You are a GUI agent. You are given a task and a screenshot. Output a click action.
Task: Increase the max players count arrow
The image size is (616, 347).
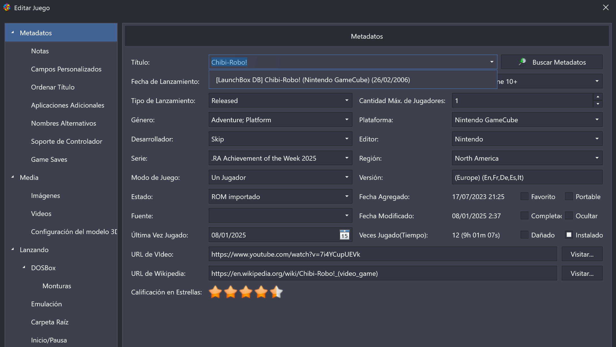pos(598,97)
